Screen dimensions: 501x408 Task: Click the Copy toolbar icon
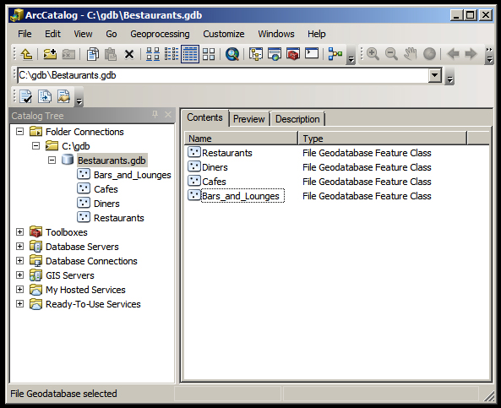(92, 54)
